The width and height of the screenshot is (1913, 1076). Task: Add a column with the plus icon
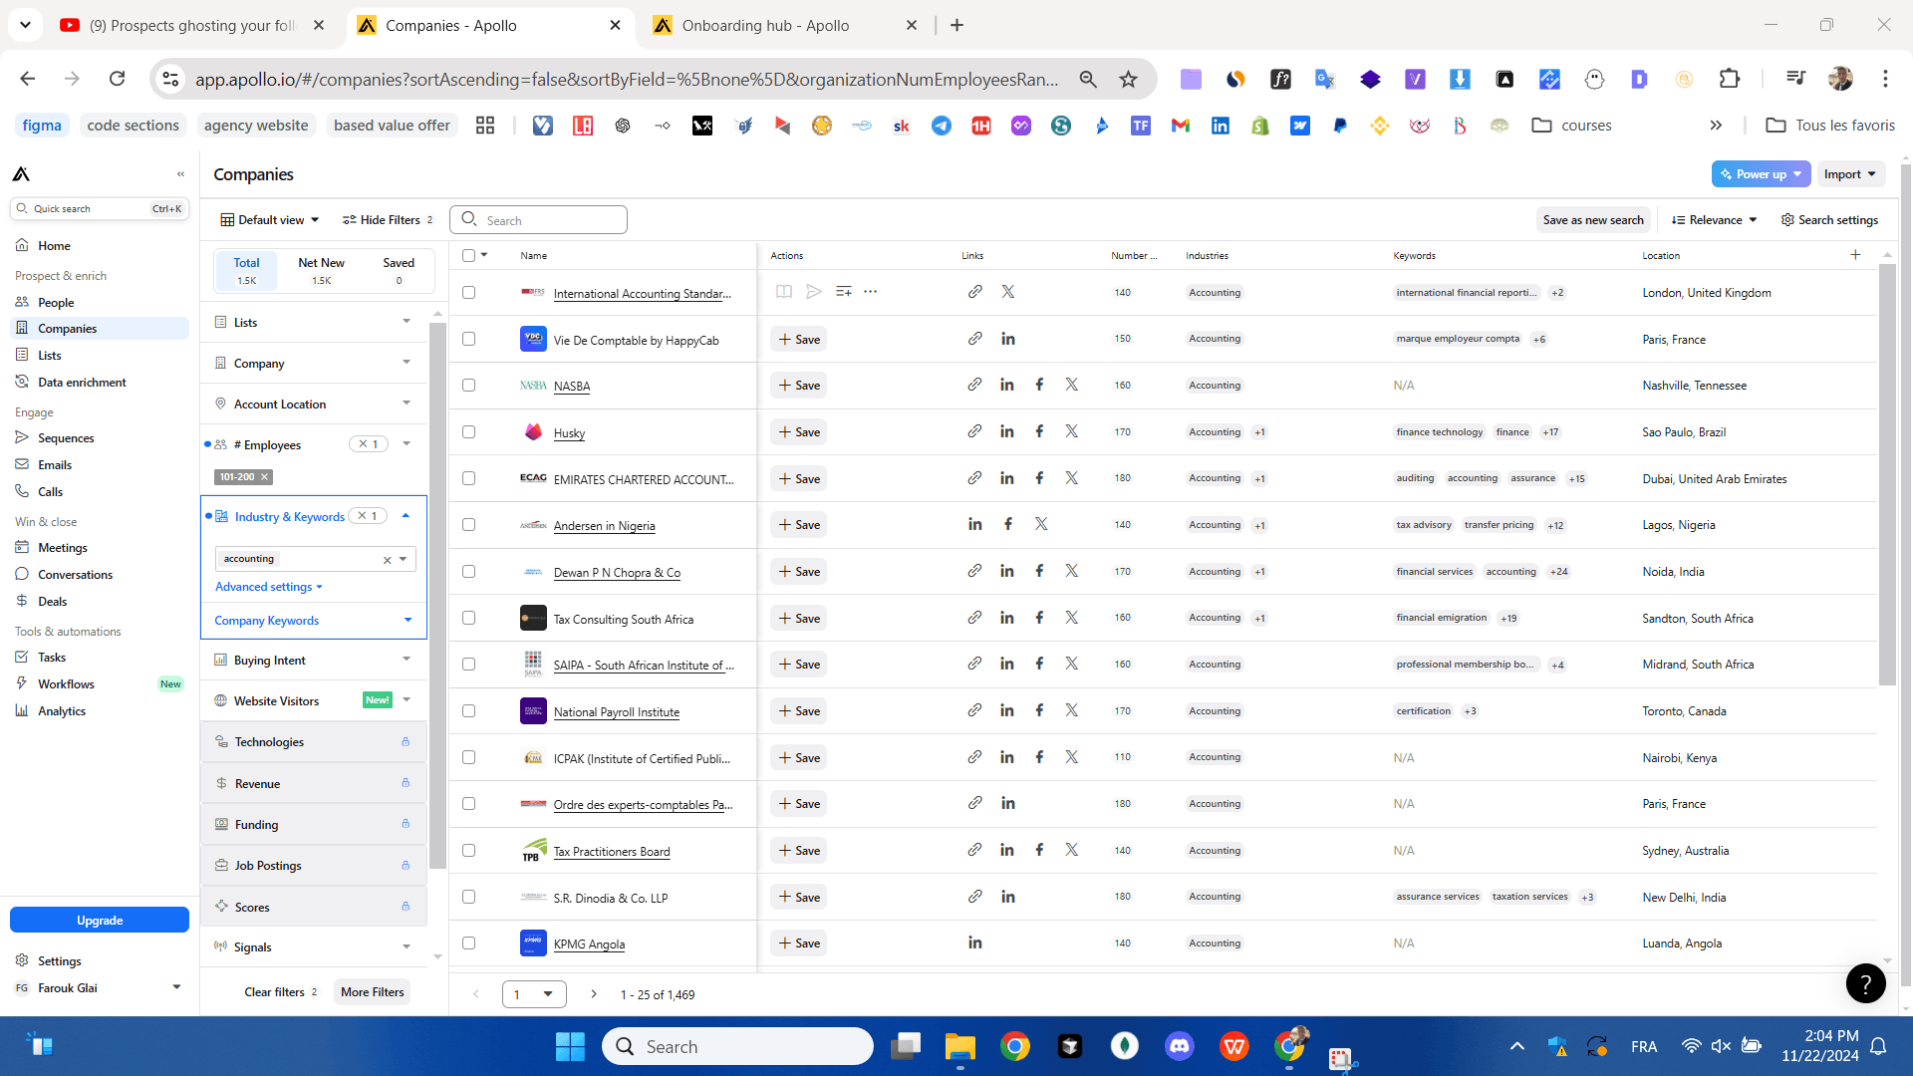[1855, 255]
